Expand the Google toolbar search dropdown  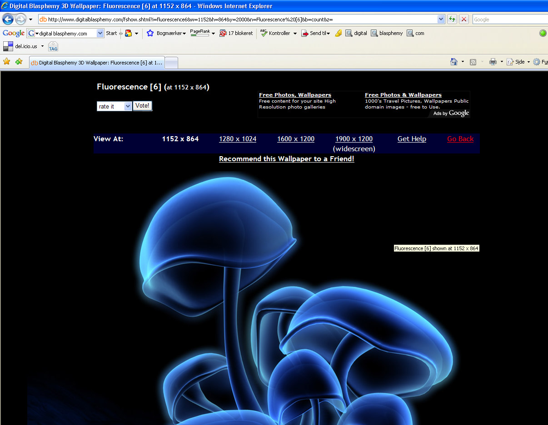click(x=100, y=33)
